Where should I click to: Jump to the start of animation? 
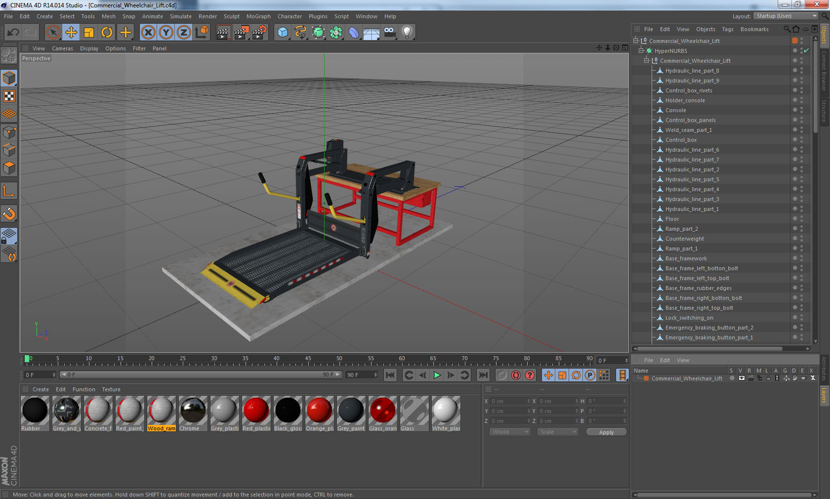390,375
